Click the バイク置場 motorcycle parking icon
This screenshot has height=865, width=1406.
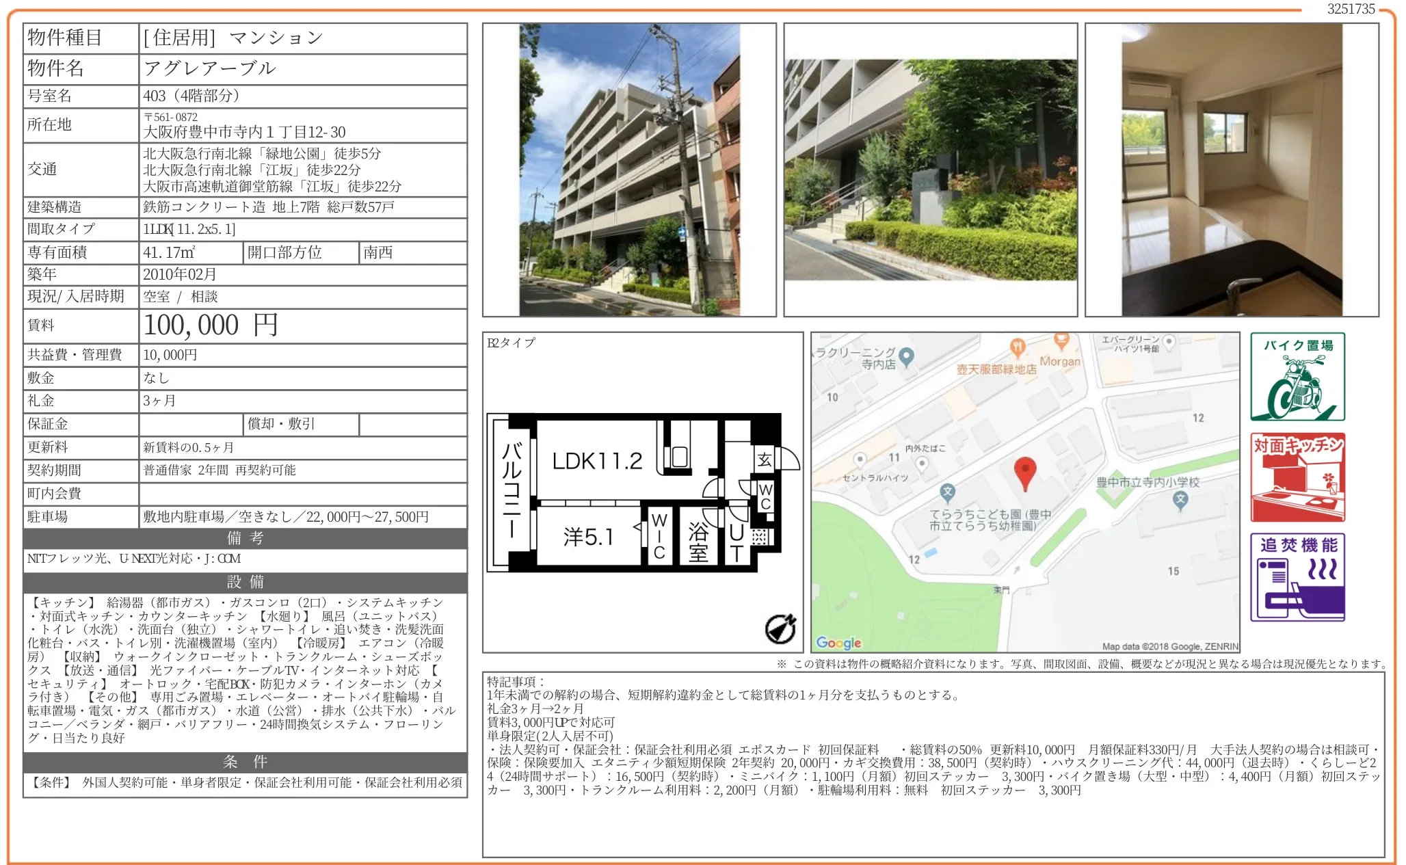tap(1297, 377)
